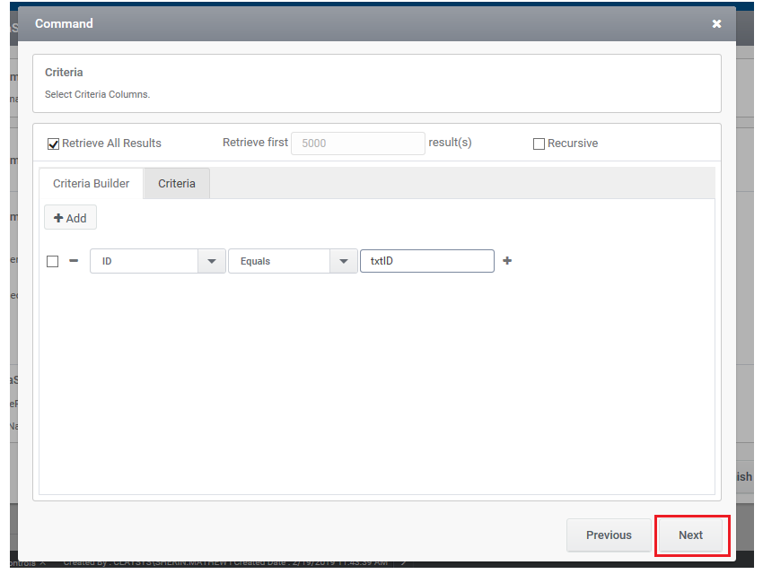Uncheck Retrieve All Results checkbox
763x574 pixels.
click(x=53, y=143)
